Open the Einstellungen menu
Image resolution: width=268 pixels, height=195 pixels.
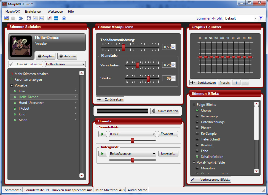tap(34, 12)
